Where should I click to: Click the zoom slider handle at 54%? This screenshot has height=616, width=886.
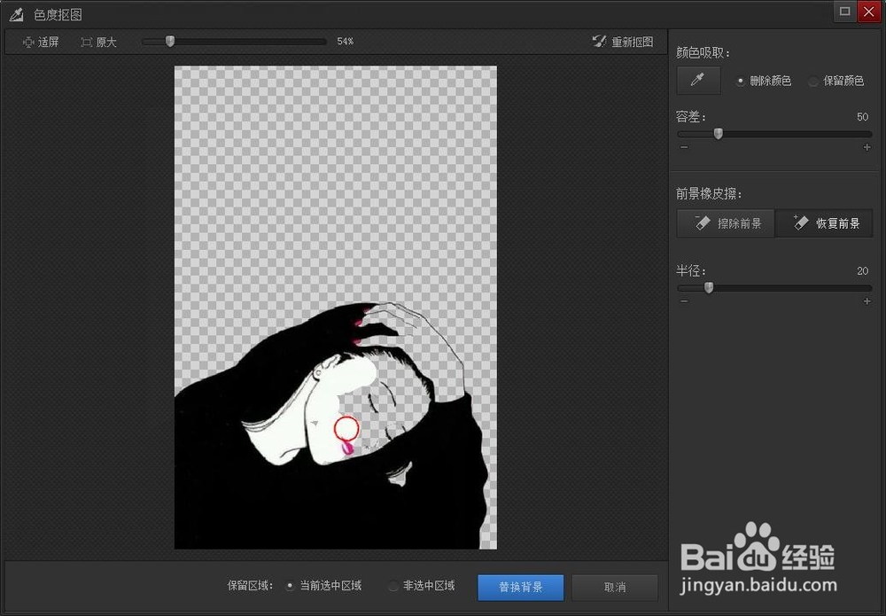tap(170, 42)
